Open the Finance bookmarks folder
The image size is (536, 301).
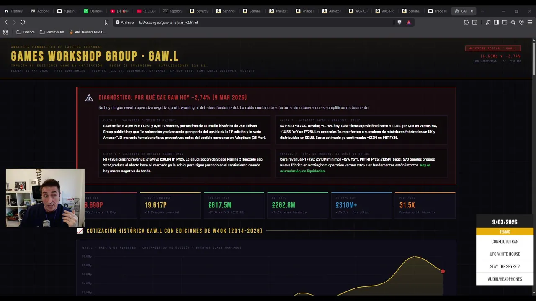26,32
